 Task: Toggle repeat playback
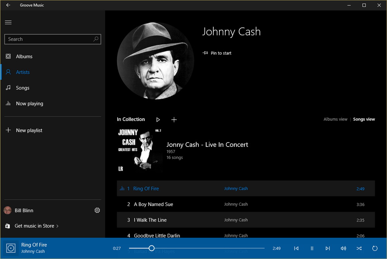click(x=375, y=248)
